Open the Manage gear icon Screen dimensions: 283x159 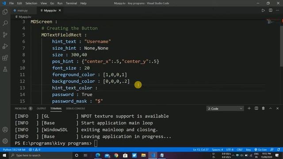tap(5, 141)
